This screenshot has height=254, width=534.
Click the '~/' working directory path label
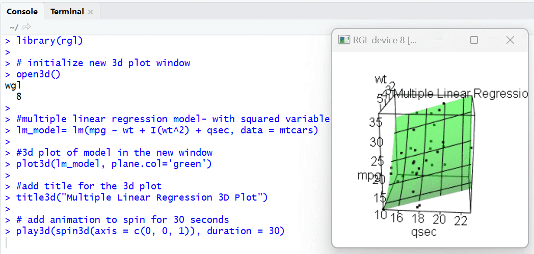pos(14,27)
